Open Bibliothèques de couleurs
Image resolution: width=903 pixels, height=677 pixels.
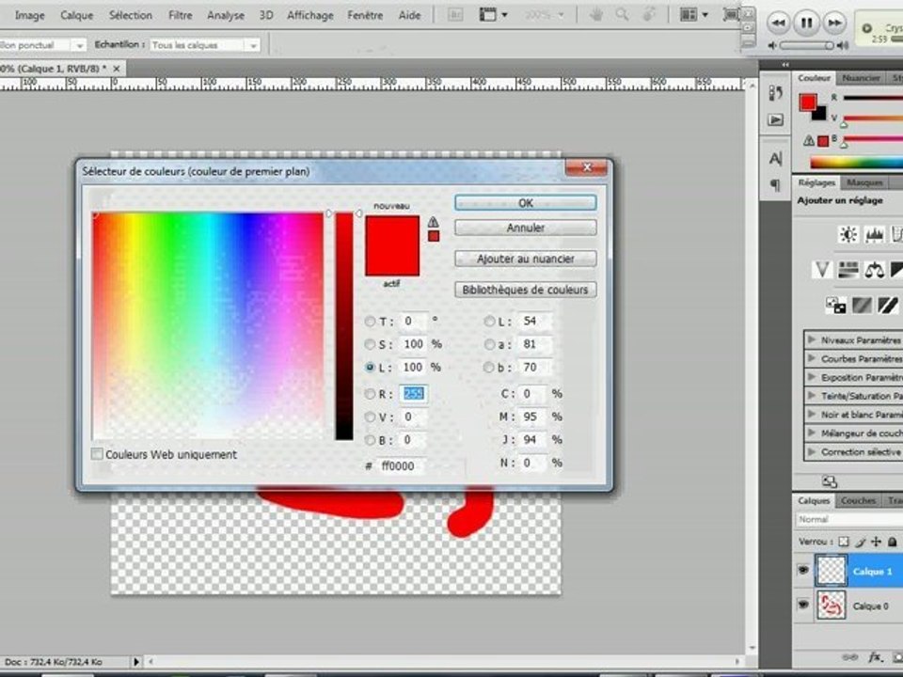[x=525, y=290]
